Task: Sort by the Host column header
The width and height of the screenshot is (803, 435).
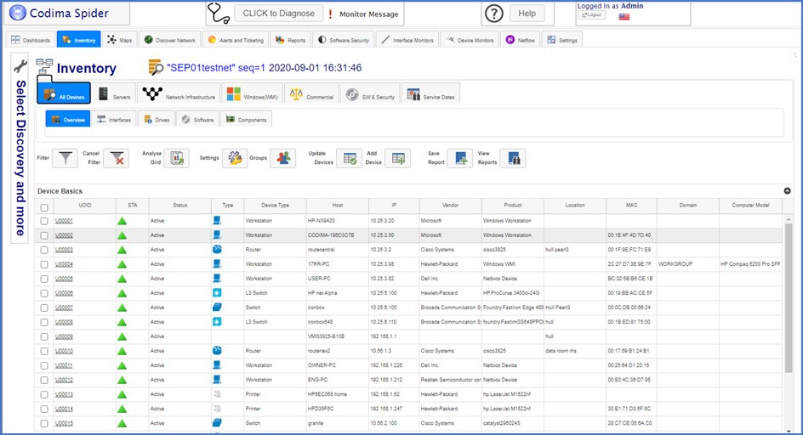Action: 338,206
